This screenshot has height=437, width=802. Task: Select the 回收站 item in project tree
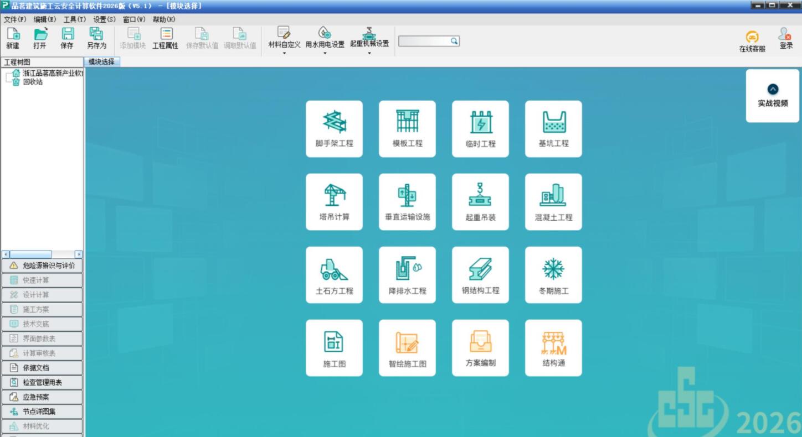click(x=32, y=82)
